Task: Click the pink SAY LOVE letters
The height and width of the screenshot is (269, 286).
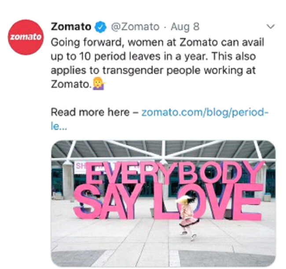Action: 169,202
